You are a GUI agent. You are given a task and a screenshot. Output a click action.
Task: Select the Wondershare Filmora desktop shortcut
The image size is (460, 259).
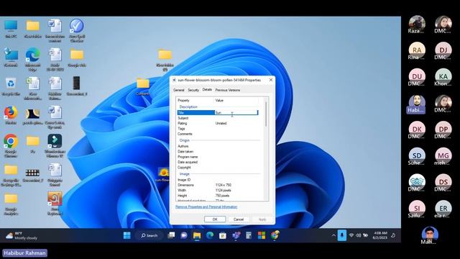pos(55,145)
